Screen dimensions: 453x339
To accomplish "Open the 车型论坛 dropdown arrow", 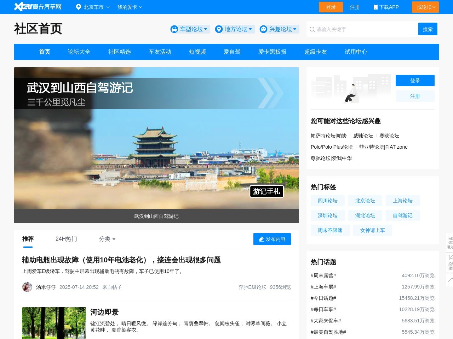I will click(x=206, y=29).
